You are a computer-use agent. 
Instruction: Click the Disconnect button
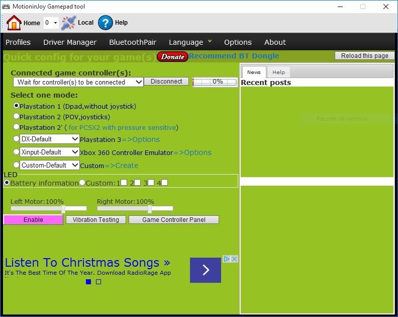point(166,82)
